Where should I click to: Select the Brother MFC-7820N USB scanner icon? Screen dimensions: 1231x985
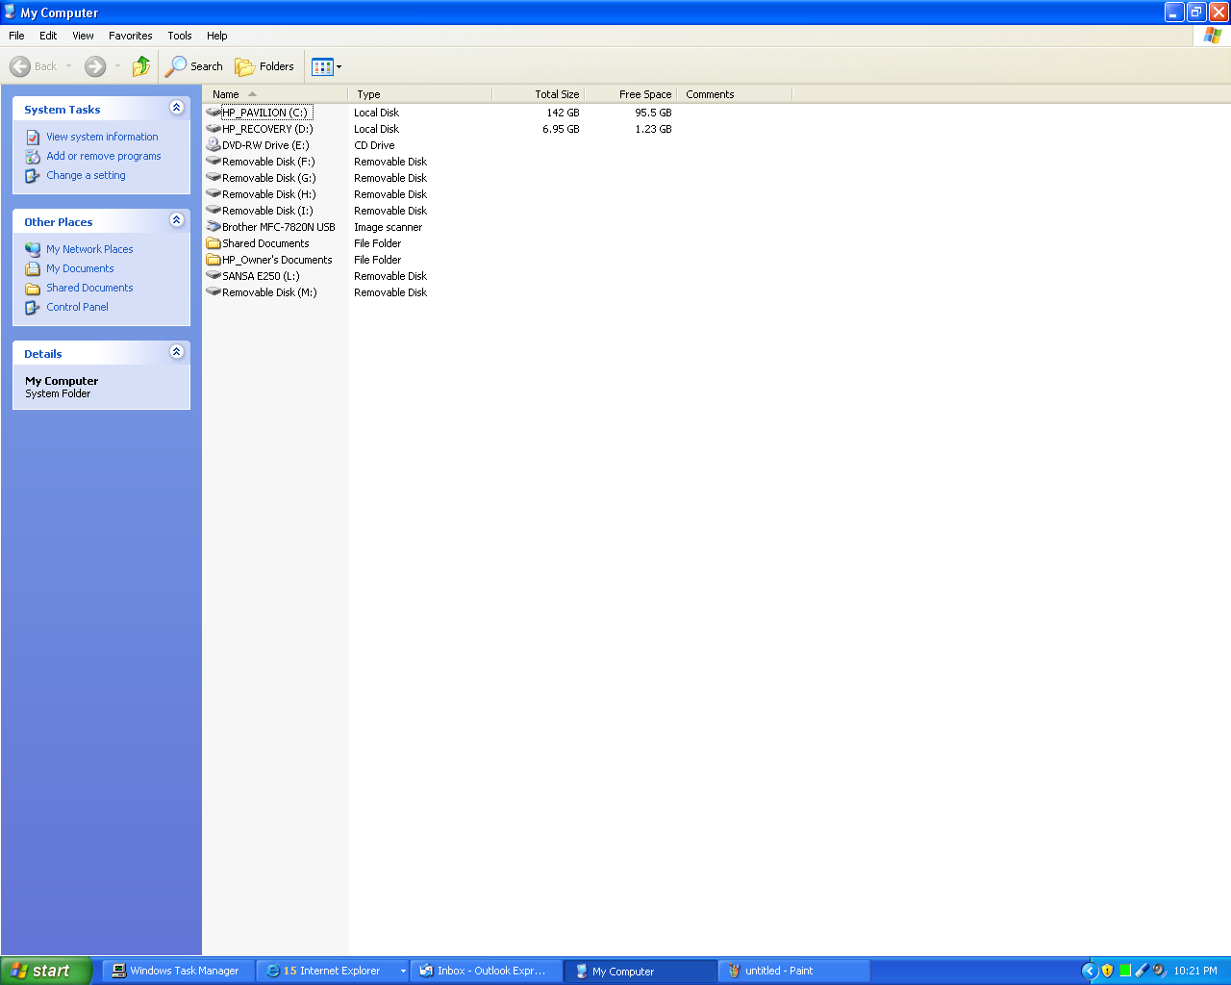[x=214, y=227]
